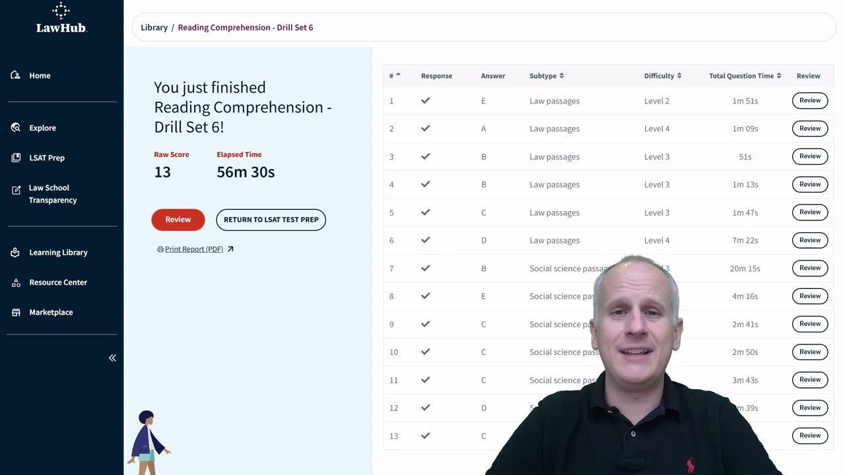Review question 7
Screen dimensions: 845x475
pos(810,268)
